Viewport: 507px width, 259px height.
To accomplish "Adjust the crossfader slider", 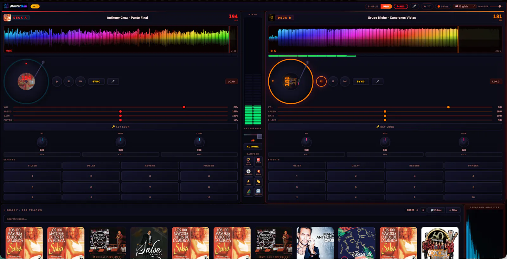I will (253, 136).
